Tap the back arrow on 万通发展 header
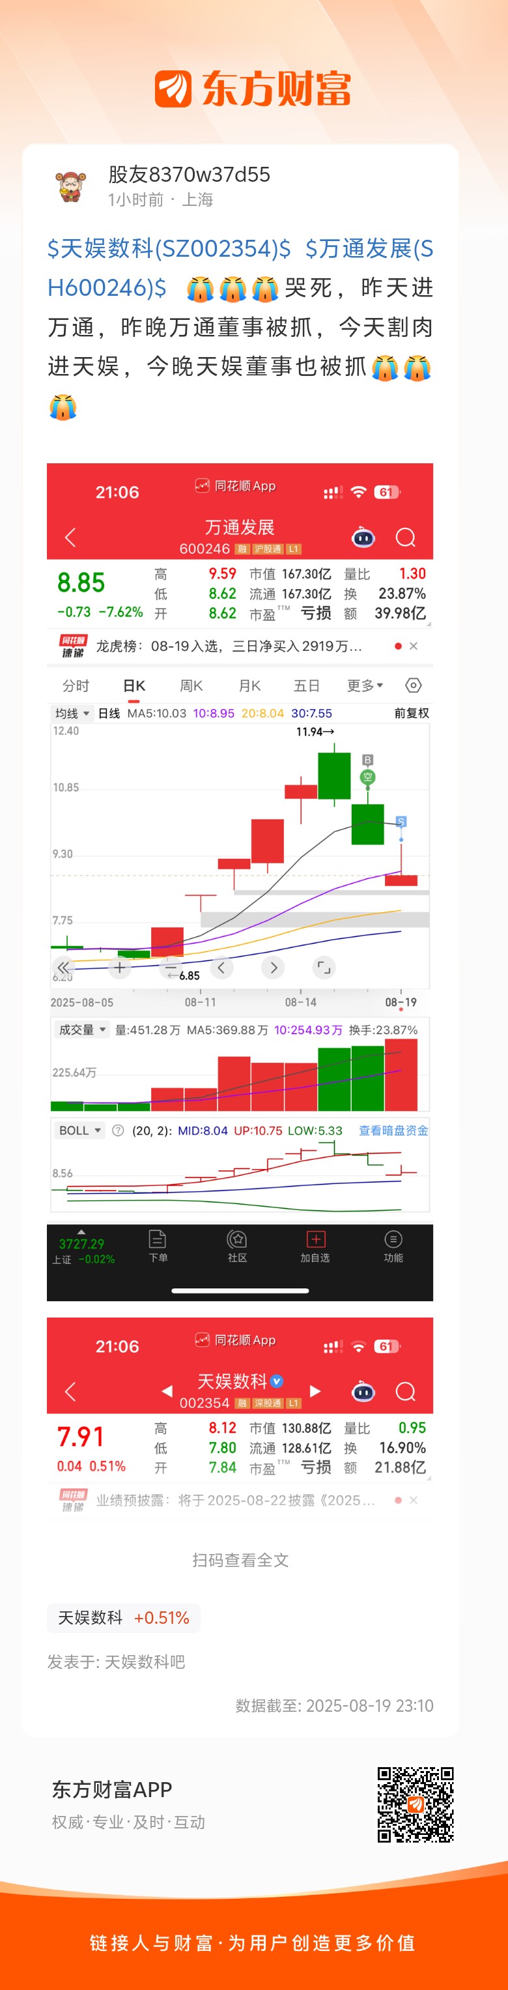Screen dimensions: 508x1990 (x=70, y=537)
